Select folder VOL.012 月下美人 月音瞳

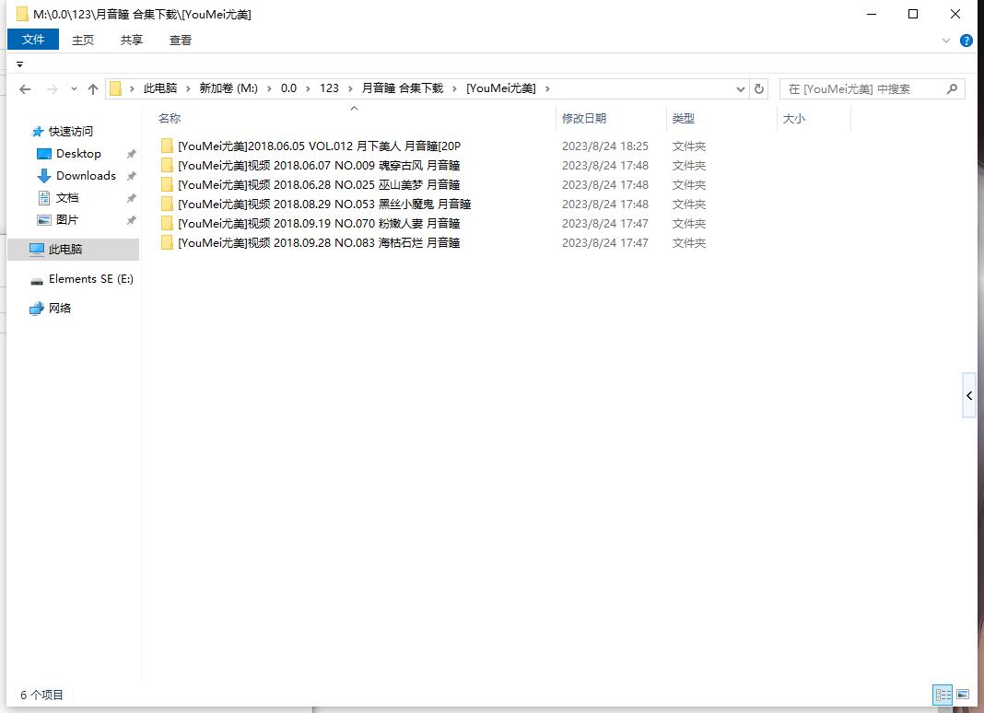click(319, 146)
